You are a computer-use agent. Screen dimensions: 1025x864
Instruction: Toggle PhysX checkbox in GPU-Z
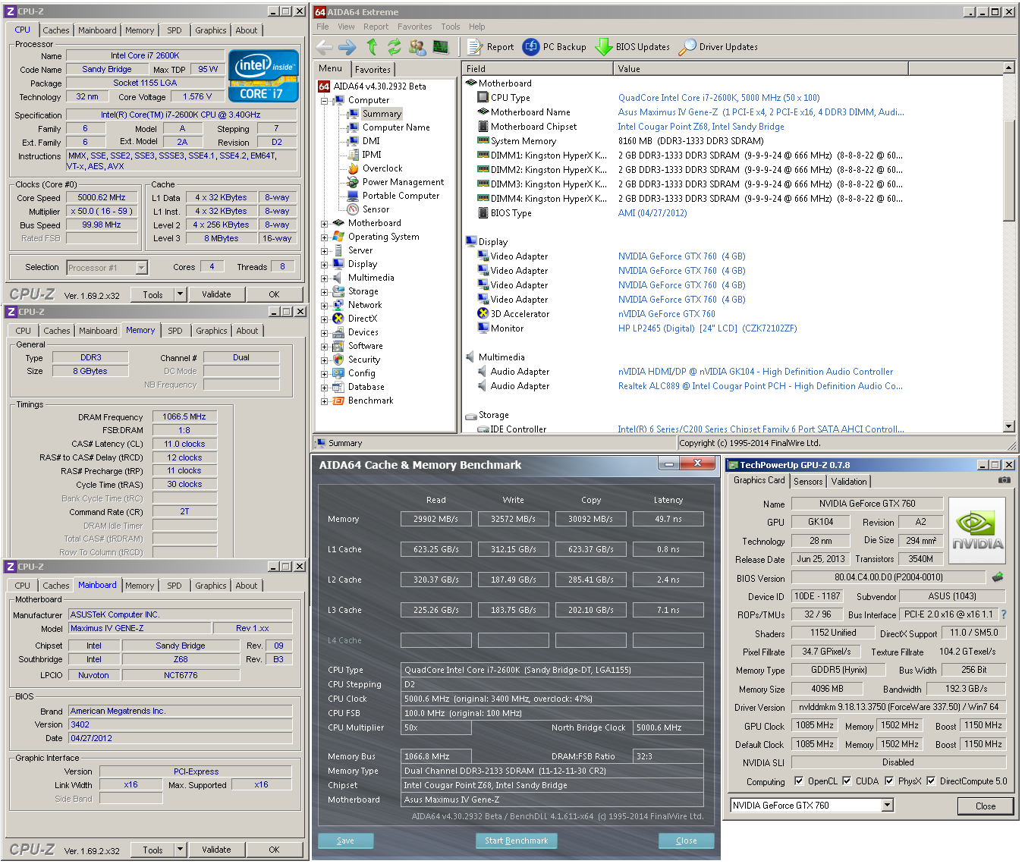(889, 781)
